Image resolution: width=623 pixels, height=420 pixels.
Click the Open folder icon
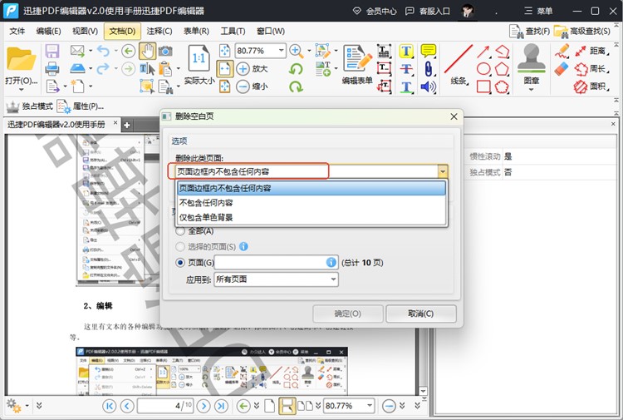(21, 59)
